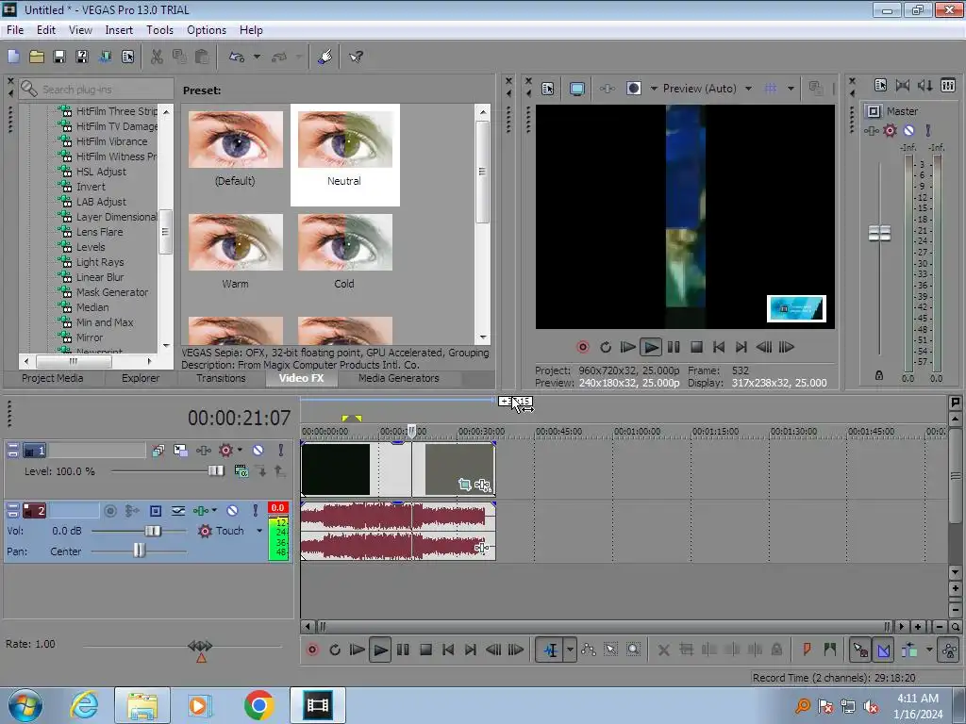
Task: Solo the Master bus
Action: click(928, 130)
